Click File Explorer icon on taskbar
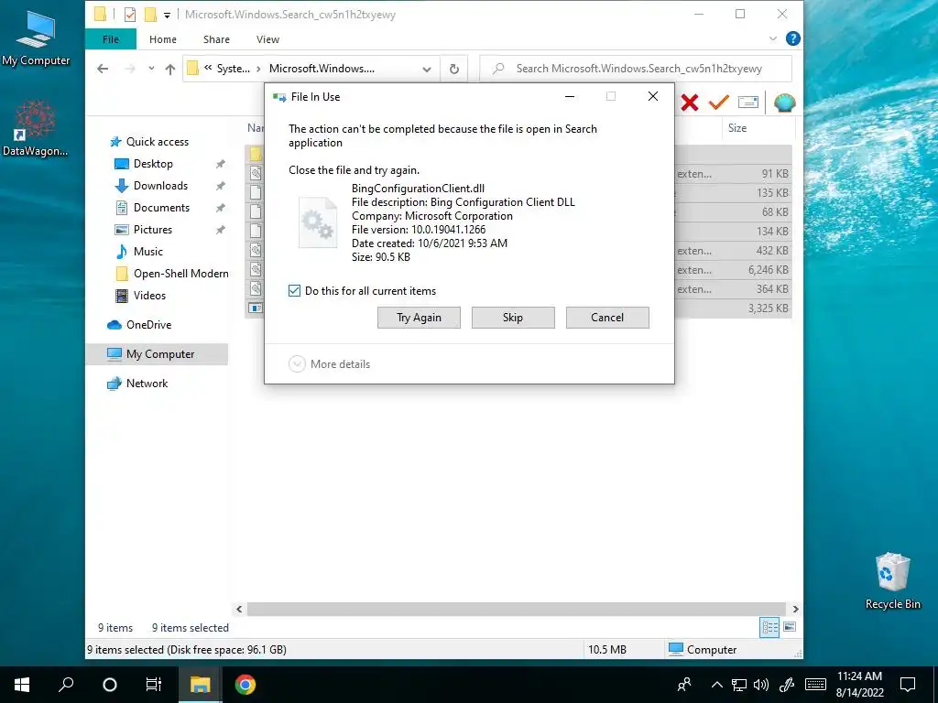 tap(201, 685)
